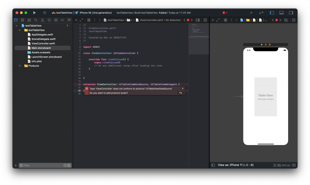Show the Issue navigator warning tab
Viewport: 310px width, 185px height.
[x=42, y=20]
